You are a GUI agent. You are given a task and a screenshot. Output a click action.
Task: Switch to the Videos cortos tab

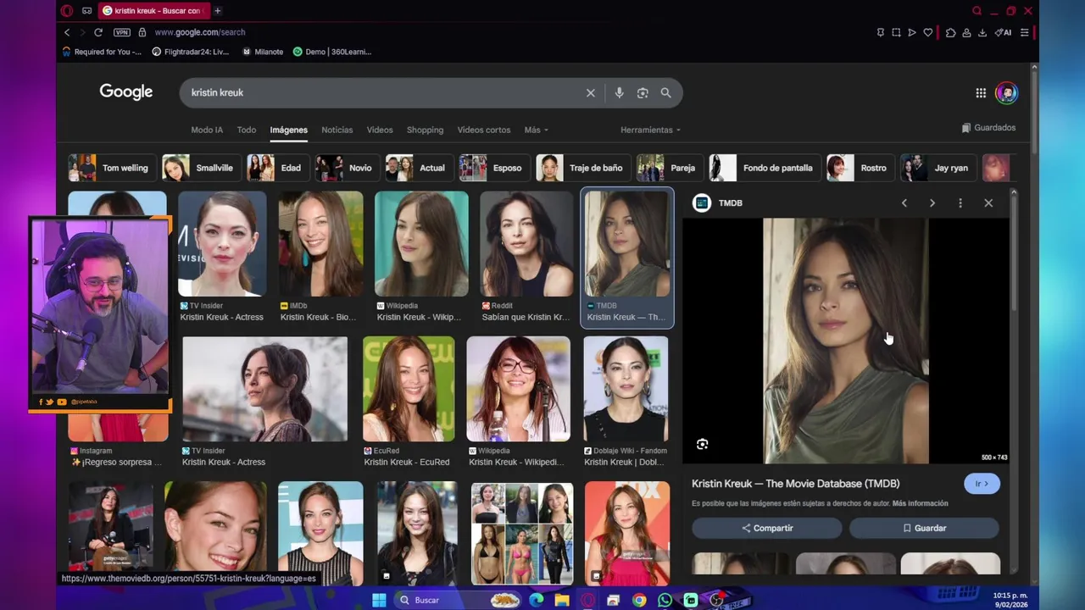click(484, 130)
